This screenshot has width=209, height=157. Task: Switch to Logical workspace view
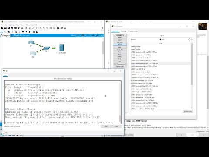click(6, 35)
